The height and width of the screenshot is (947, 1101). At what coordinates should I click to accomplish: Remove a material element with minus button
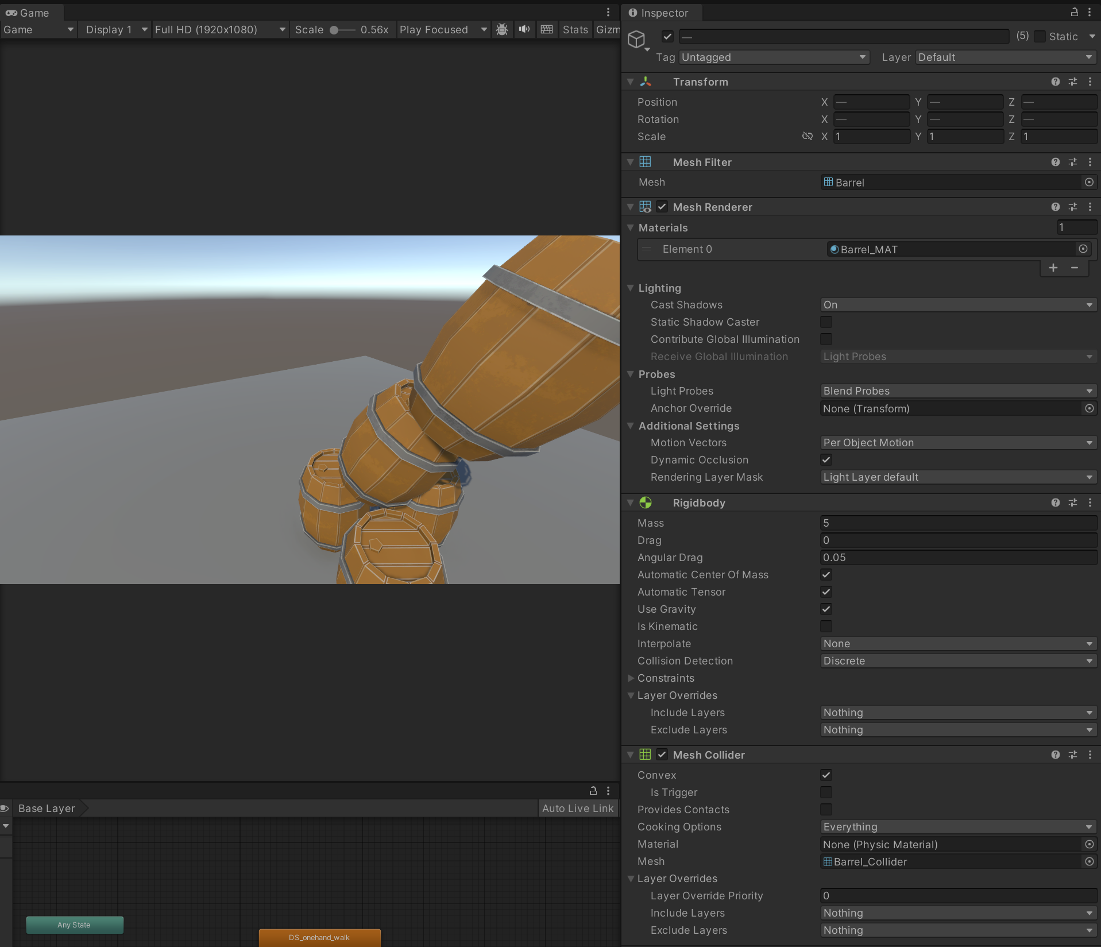point(1075,268)
